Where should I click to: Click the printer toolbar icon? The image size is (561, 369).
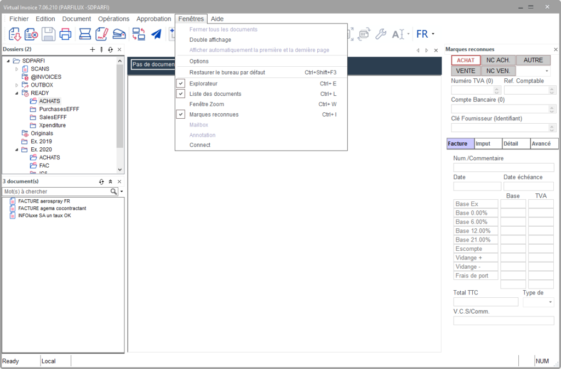tap(65, 34)
